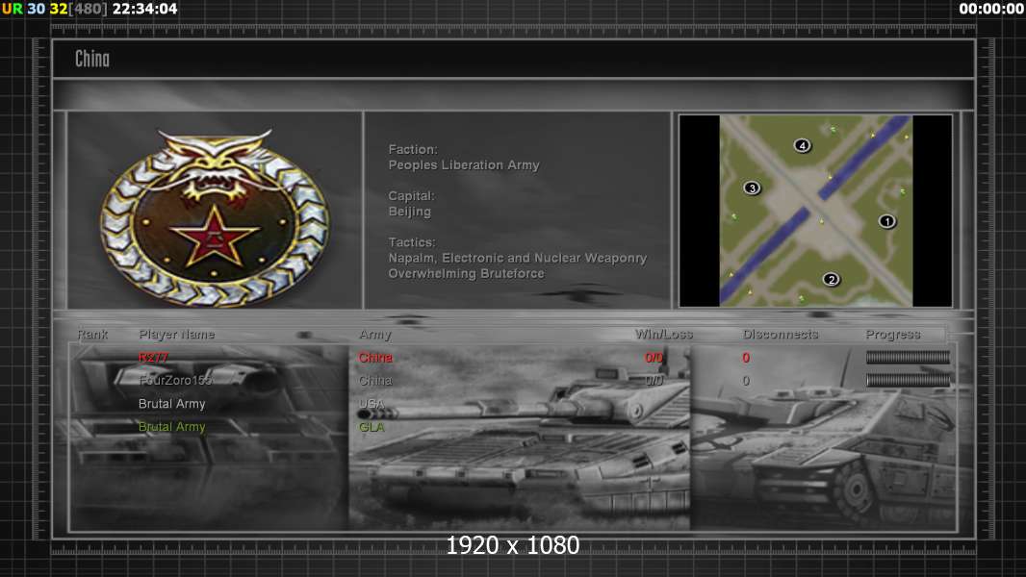Click Napalm, Electronic and Nuclear Weaponry text
The height and width of the screenshot is (577, 1026).
(518, 258)
